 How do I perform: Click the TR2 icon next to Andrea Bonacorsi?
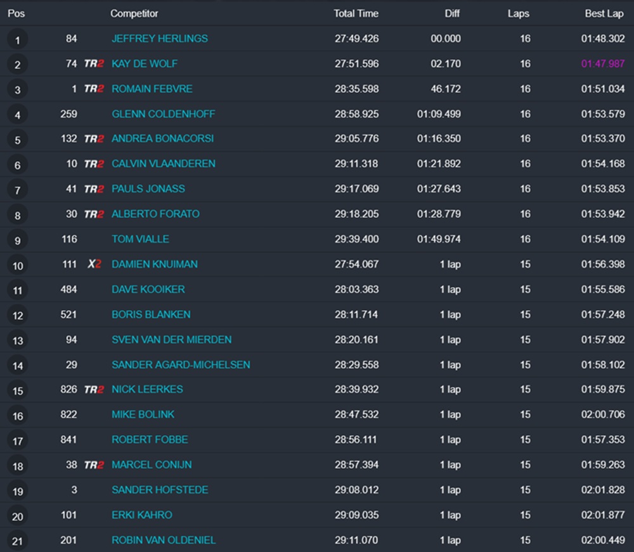pyautogui.click(x=94, y=139)
